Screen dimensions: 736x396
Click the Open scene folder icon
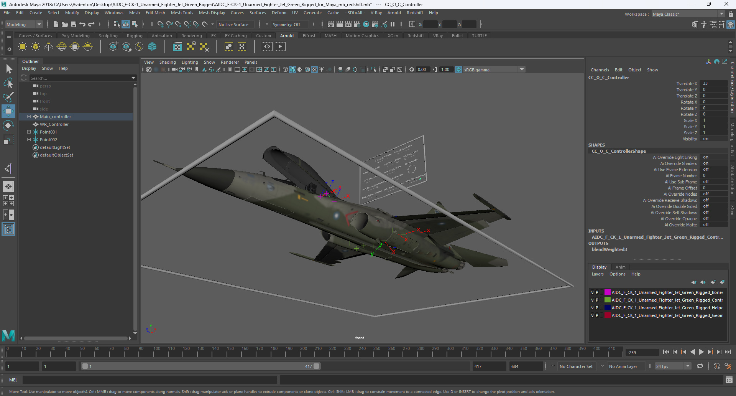click(x=65, y=24)
